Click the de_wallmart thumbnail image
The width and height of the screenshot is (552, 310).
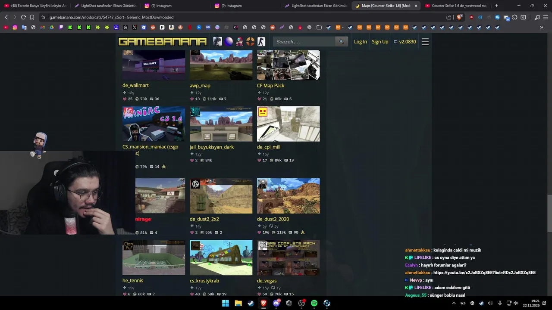point(154,65)
